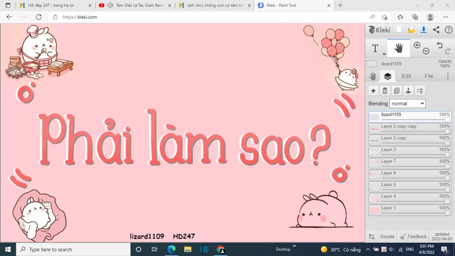Select Layer 2 in the list
Viewport: 455px width, 256px height.
(410, 152)
